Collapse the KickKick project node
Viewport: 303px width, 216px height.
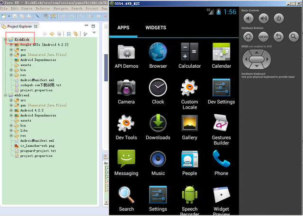coord(6,40)
